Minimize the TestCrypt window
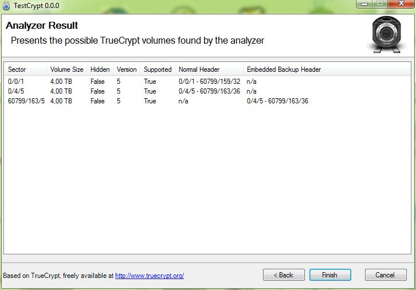Image resolution: width=416 pixels, height=290 pixels. pyautogui.click(x=364, y=3)
